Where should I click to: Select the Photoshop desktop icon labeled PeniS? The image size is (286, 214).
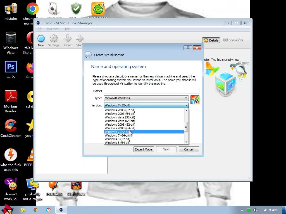(x=11, y=70)
